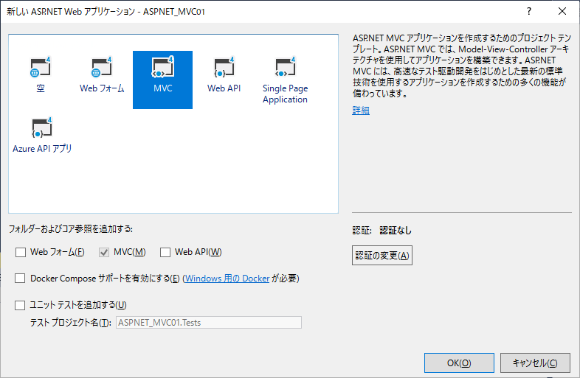Click the help question mark button
The height and width of the screenshot is (378, 580).
529,12
